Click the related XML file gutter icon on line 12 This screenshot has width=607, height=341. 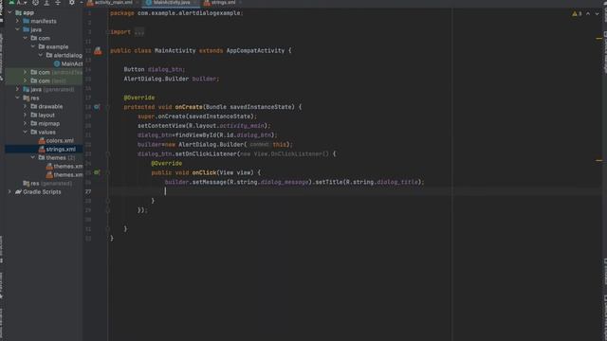tap(98, 50)
